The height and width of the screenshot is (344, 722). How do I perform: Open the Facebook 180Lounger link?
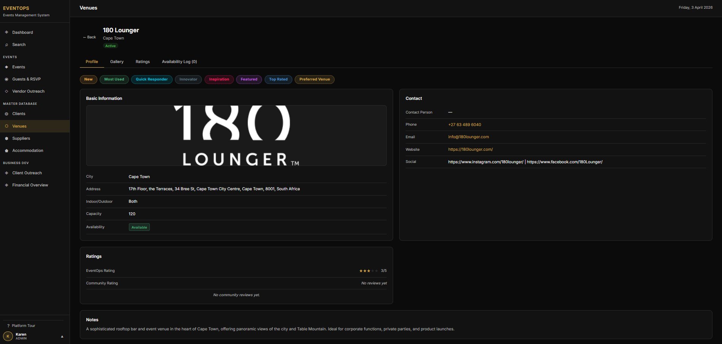[565, 162]
